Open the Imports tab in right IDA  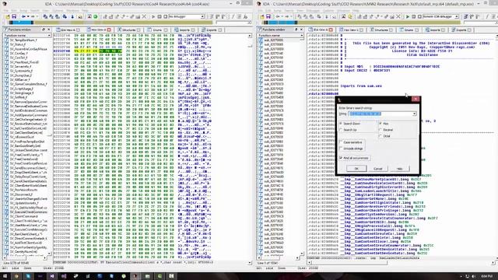(435, 30)
